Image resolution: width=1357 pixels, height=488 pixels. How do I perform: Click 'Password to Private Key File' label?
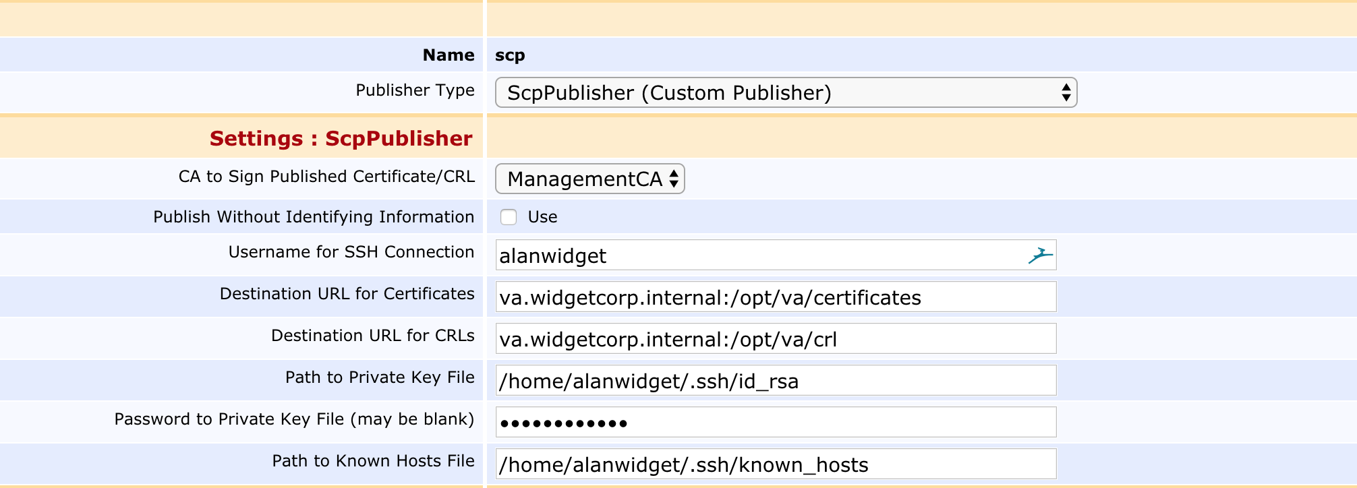click(294, 419)
